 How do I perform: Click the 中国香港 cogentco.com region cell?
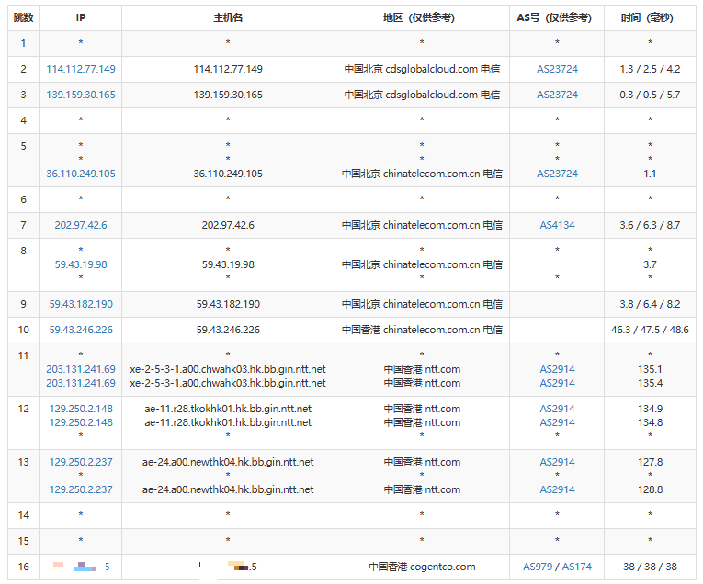[x=422, y=567]
